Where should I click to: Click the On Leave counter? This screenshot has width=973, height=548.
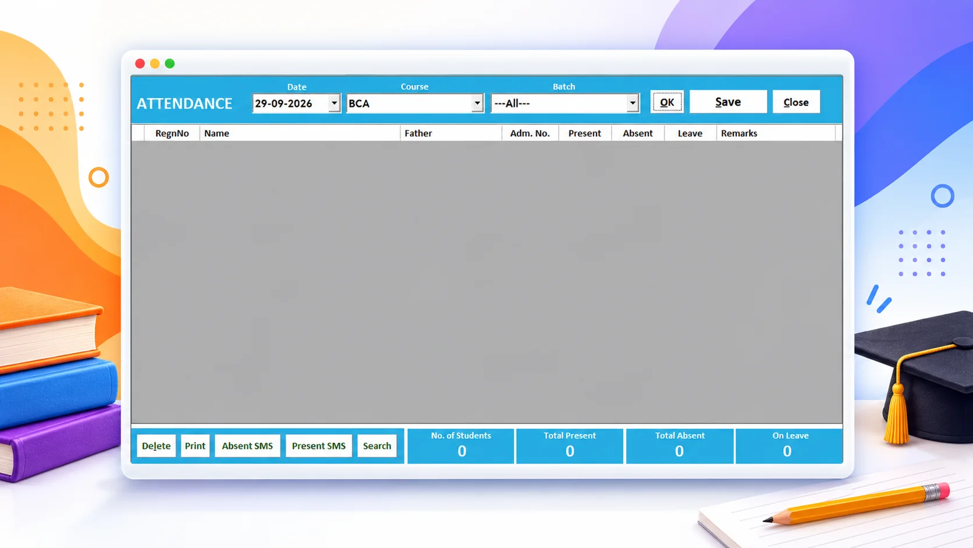click(x=789, y=446)
